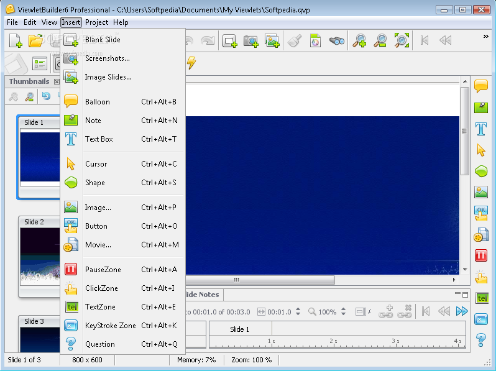Select Movie... in the Insert menu

(122, 245)
